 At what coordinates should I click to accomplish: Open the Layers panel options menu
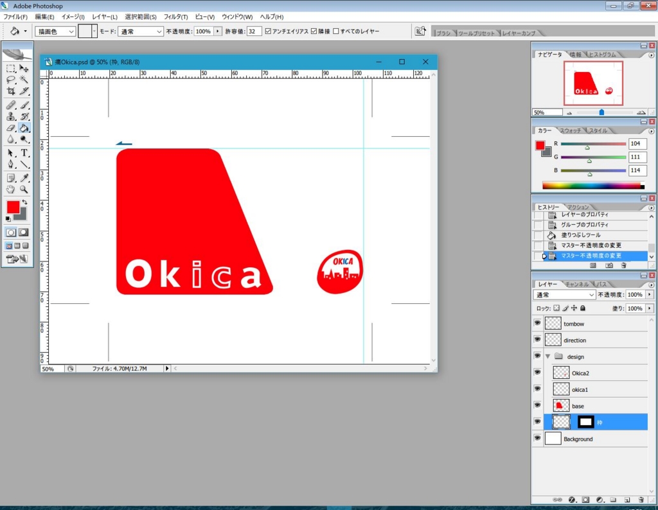pos(652,285)
